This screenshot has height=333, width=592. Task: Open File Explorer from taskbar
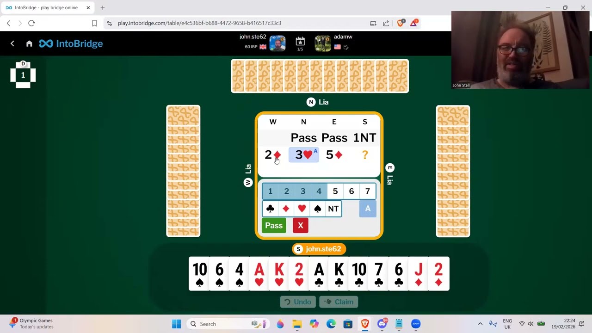[297, 324]
